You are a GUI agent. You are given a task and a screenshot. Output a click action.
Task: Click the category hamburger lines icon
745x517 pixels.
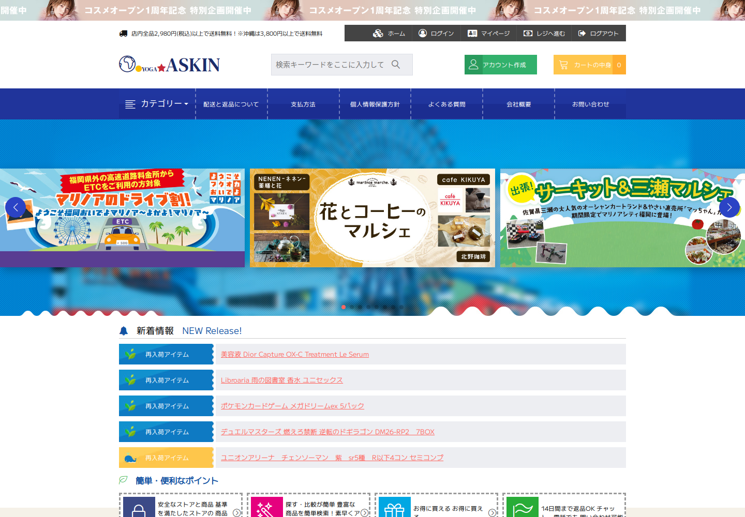tap(130, 104)
